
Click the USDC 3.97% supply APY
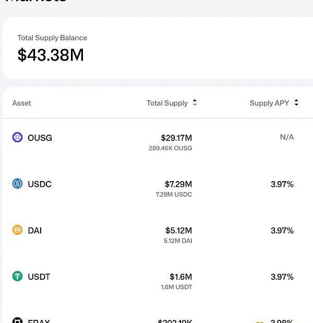pyautogui.click(x=282, y=184)
